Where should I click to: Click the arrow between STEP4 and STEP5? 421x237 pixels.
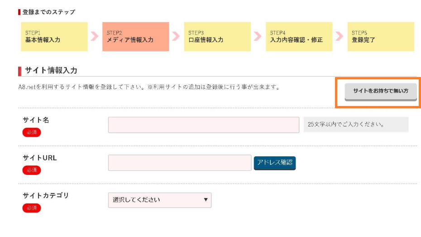tap(340, 37)
